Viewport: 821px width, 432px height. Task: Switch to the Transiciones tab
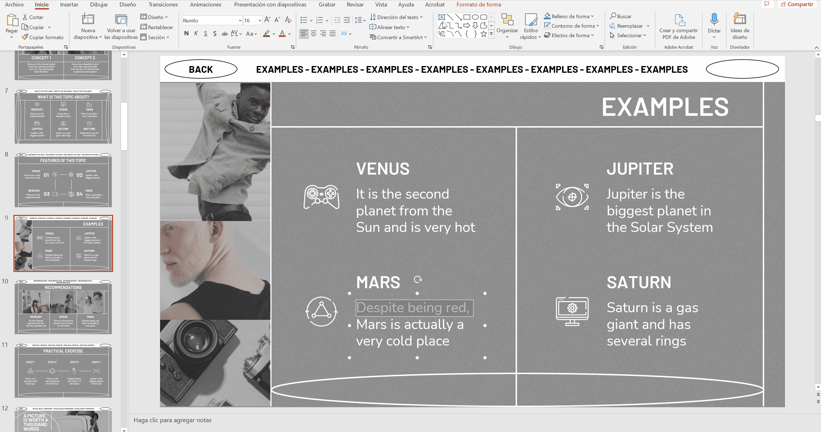pos(163,4)
